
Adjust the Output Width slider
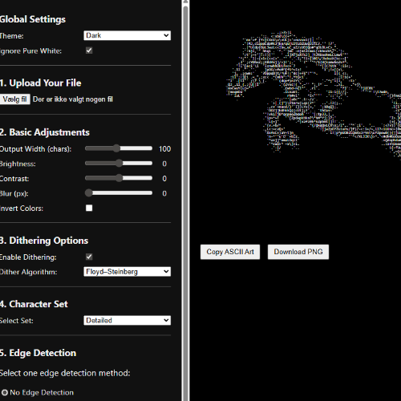coord(119,148)
